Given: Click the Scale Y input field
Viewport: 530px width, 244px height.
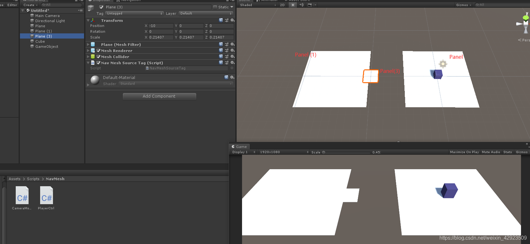Looking at the screenshot, I should pos(191,37).
